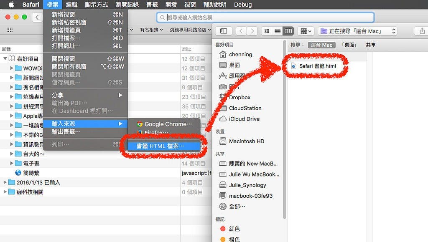Open the 輔助說明 menu
Image resolution: width=428 pixels, height=242 pixels.
tap(215, 4)
